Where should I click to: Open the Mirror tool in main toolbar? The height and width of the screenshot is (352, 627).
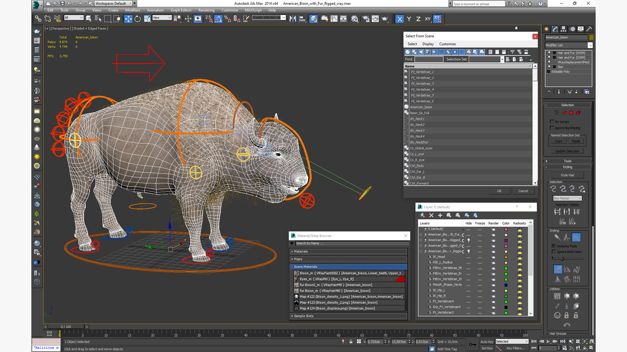coord(293,19)
